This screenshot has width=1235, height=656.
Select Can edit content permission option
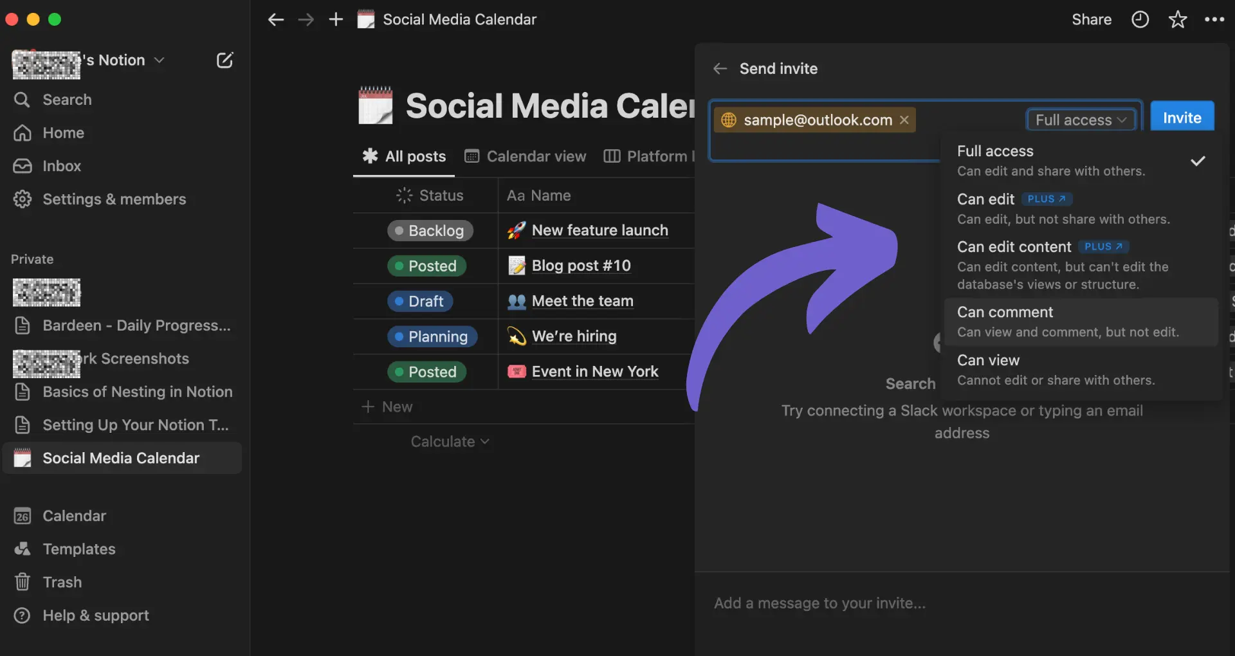pos(1082,265)
